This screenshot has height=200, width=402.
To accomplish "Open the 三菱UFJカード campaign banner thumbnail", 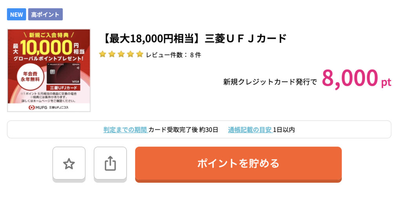I will 49,70.
